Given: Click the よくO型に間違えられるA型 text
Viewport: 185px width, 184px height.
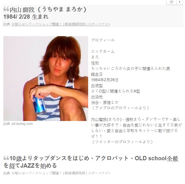Looking at the screenshot, I should [x=116, y=91].
